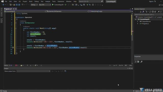This screenshot has width=163, height=92.
Task: Close the Output panel
Action: pyautogui.click(x=132, y=68)
